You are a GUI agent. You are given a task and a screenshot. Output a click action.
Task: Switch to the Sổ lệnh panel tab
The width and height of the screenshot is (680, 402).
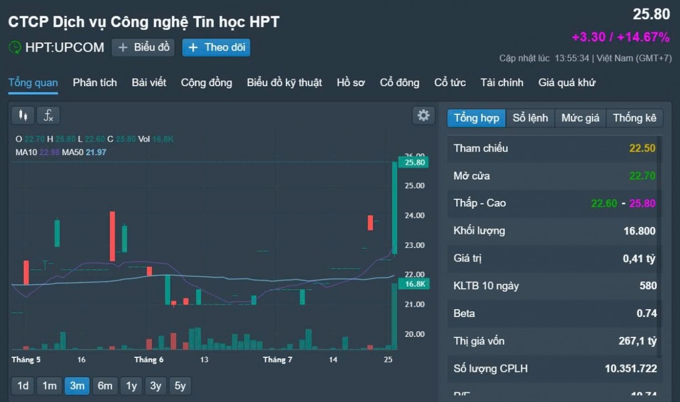click(x=531, y=118)
